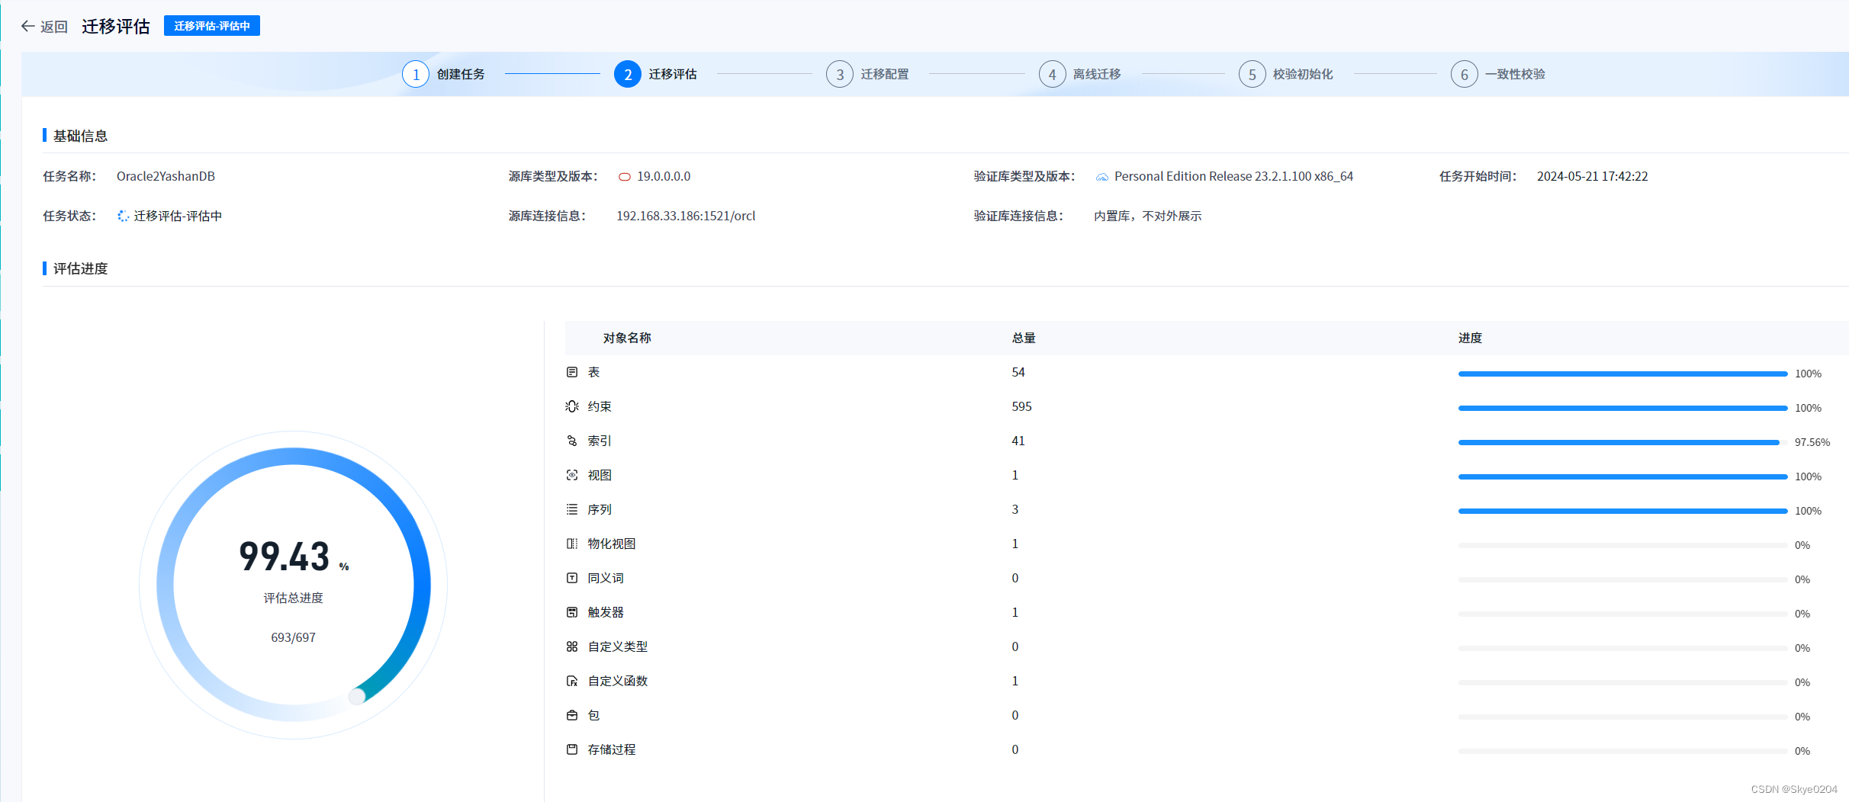This screenshot has height=802, width=1849.
Task: Click the 物化视图 materialized view icon
Action: pyautogui.click(x=572, y=543)
